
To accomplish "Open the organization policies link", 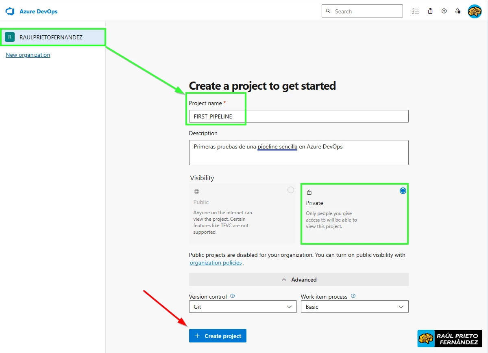I will pyautogui.click(x=216, y=263).
